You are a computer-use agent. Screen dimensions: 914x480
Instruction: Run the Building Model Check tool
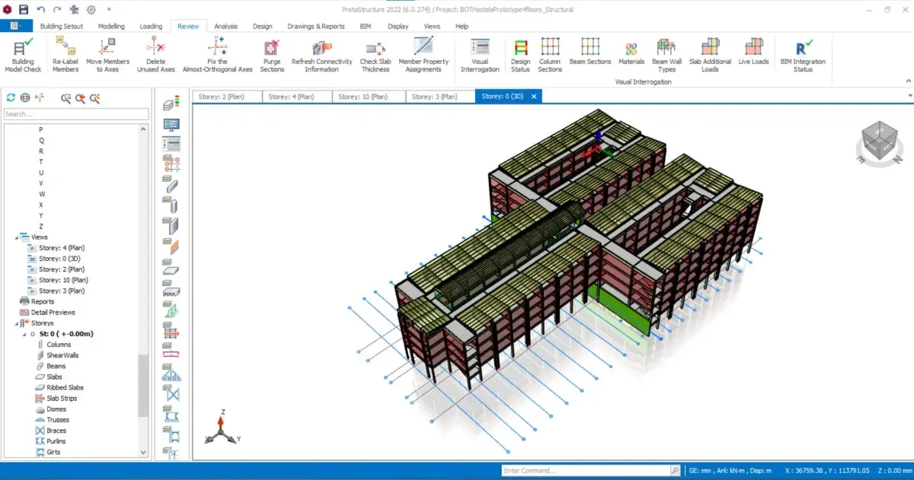[x=23, y=56]
